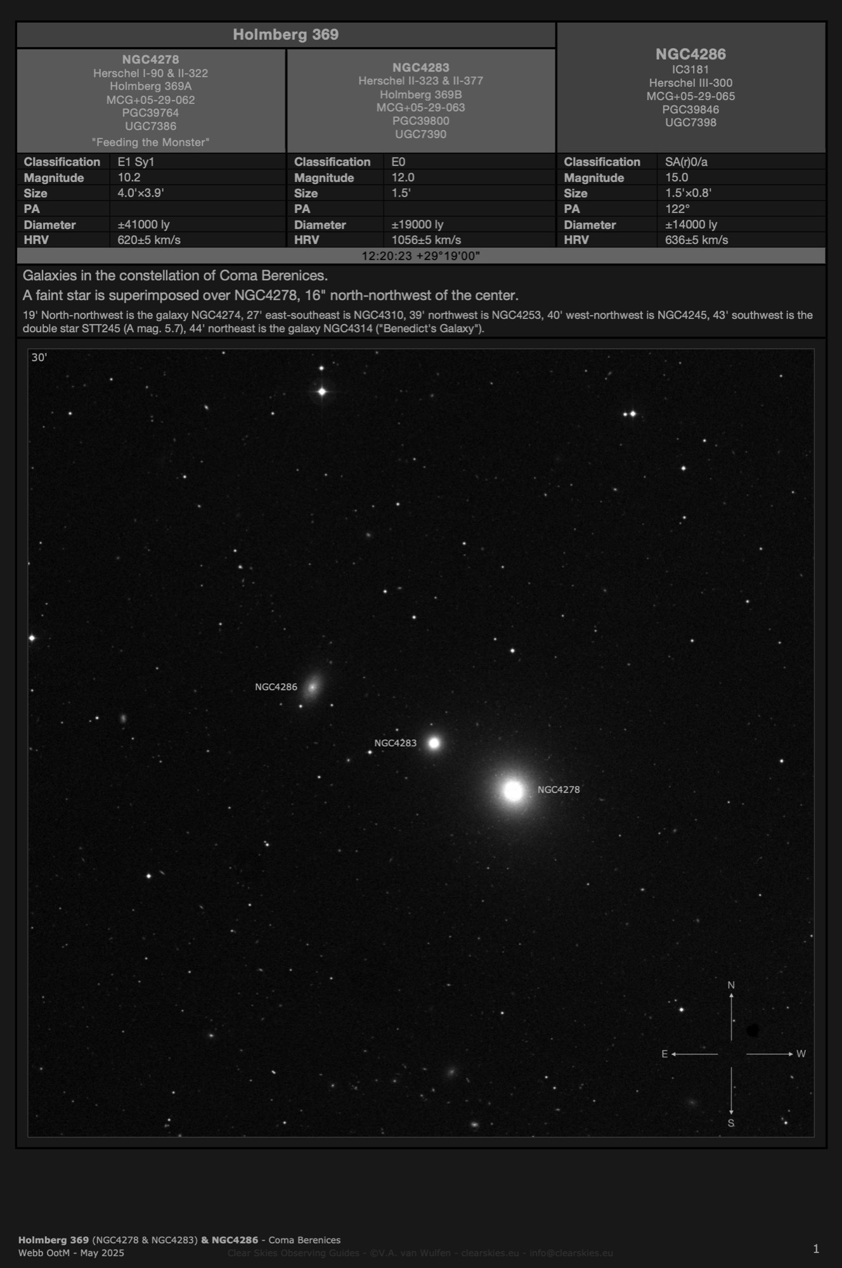The image size is (842, 1268).
Task: Click the W compass direction label
Action: (x=801, y=1054)
